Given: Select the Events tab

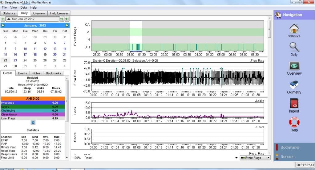Looking at the screenshot, I should 22,73.
